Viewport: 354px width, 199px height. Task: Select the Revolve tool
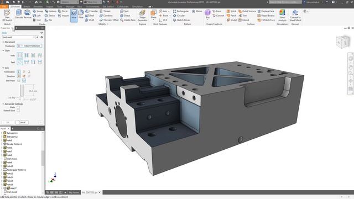[28, 14]
